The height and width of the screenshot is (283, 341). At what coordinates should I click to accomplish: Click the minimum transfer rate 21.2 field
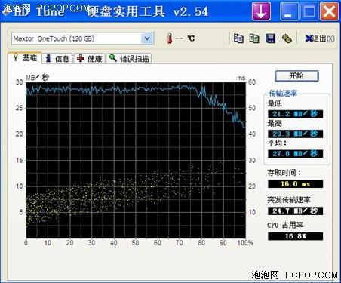(x=295, y=114)
